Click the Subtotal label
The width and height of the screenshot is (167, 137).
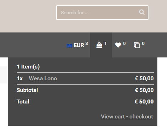27,90
